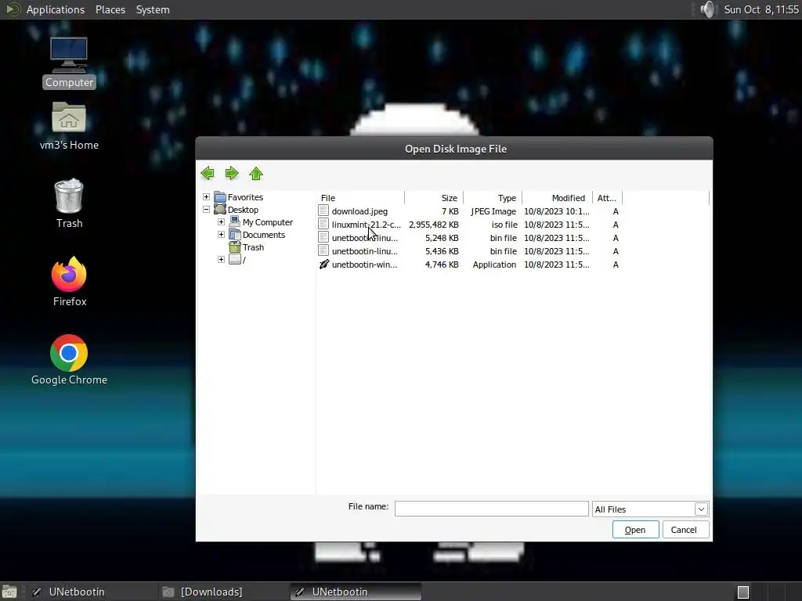Click the download.jpeg file icon
Viewport: 802px width, 601px height.
pyautogui.click(x=323, y=211)
